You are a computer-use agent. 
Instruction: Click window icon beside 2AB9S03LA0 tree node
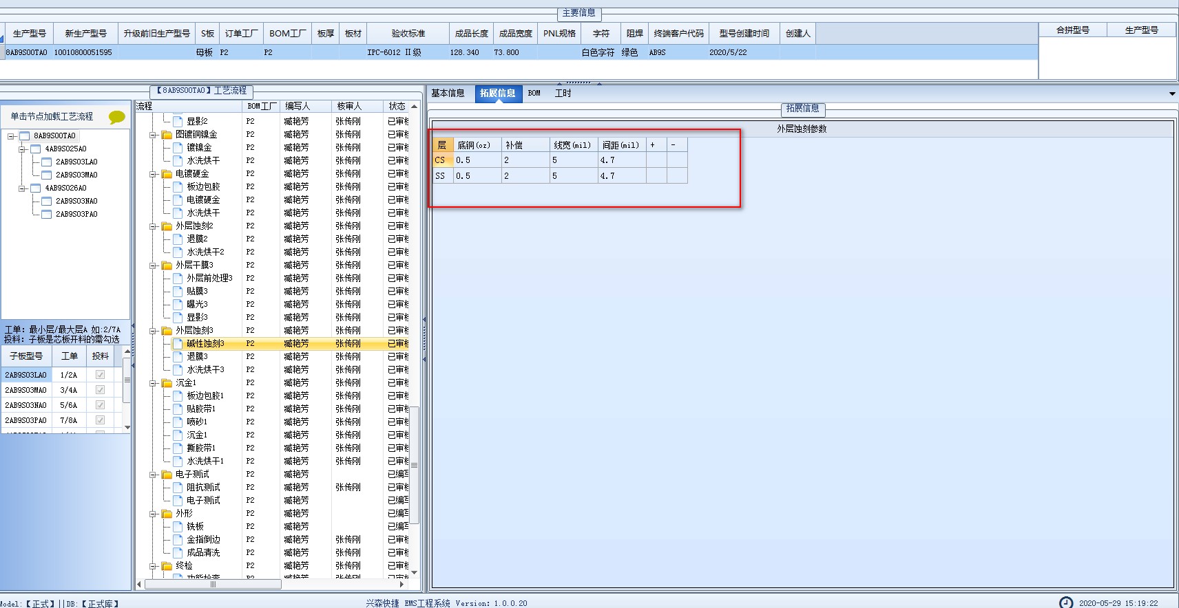pos(47,162)
